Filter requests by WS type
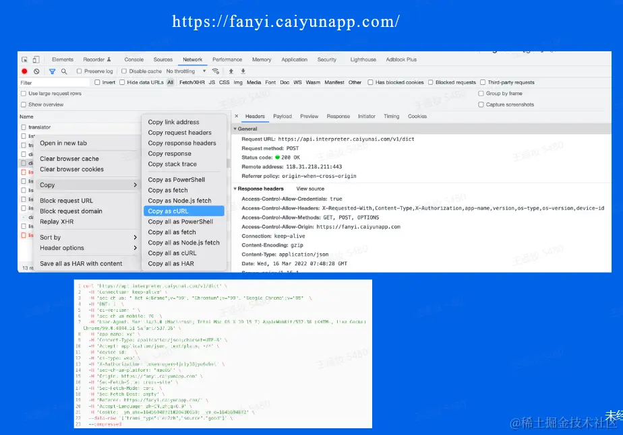The image size is (623, 435). point(297,82)
